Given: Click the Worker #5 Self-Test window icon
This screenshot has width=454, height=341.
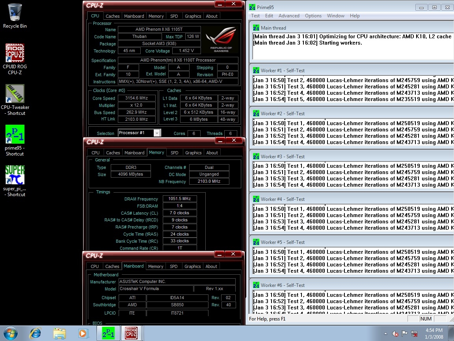Looking at the screenshot, I should 256,242.
